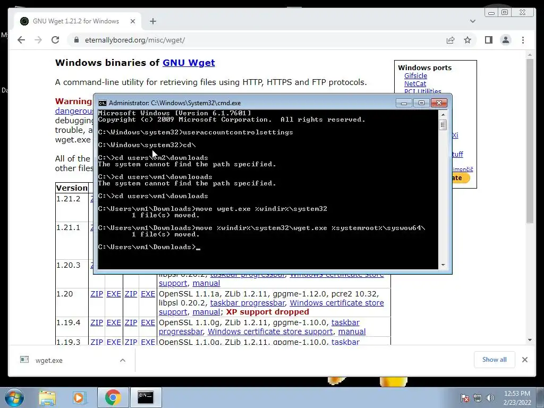This screenshot has height=408, width=544.
Task: Click the browser back arrow
Action: pos(21,40)
